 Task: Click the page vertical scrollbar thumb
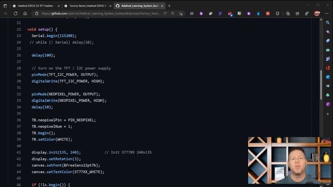coord(321,85)
